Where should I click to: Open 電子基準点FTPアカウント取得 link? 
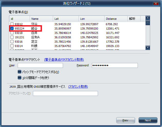click(x=64, y=60)
